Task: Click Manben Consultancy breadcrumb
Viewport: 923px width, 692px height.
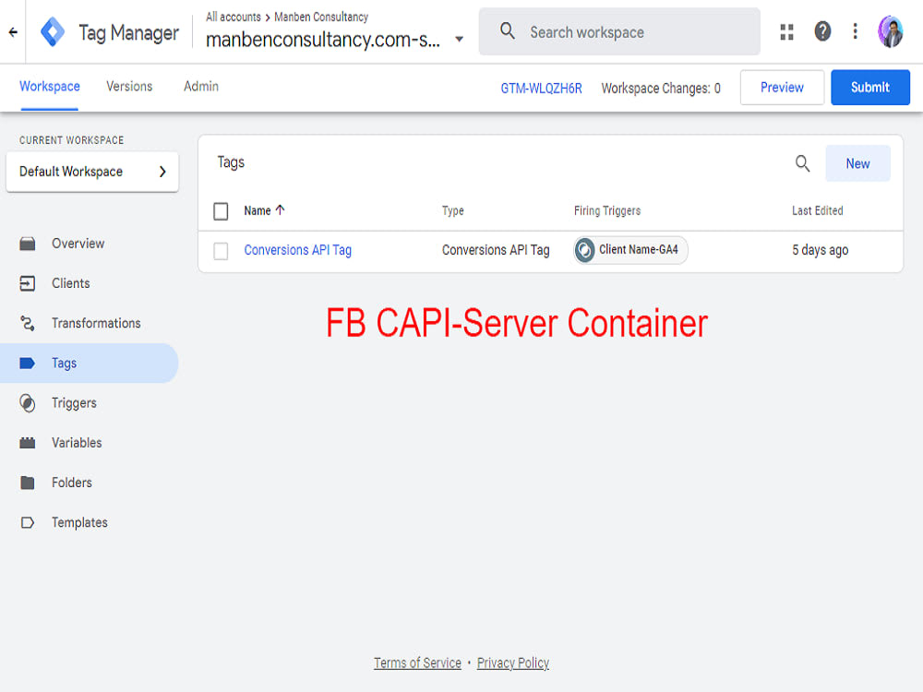Action: tap(321, 17)
